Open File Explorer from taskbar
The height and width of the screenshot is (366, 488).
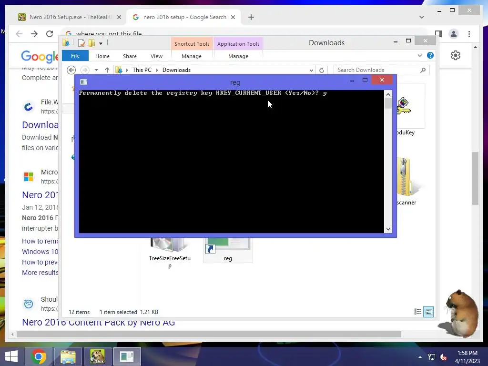pyautogui.click(x=68, y=356)
